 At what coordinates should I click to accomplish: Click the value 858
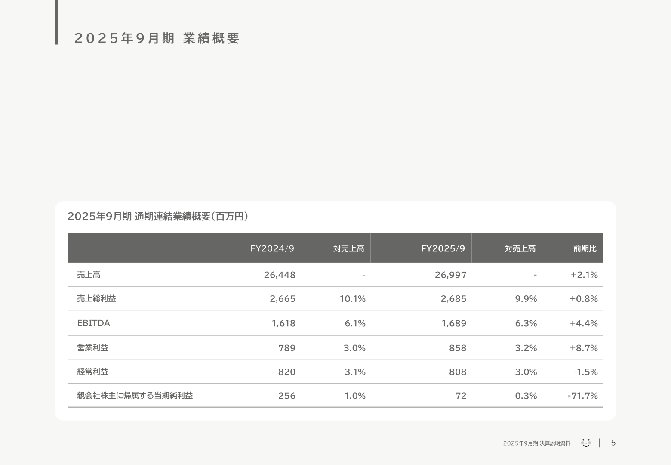(x=458, y=348)
